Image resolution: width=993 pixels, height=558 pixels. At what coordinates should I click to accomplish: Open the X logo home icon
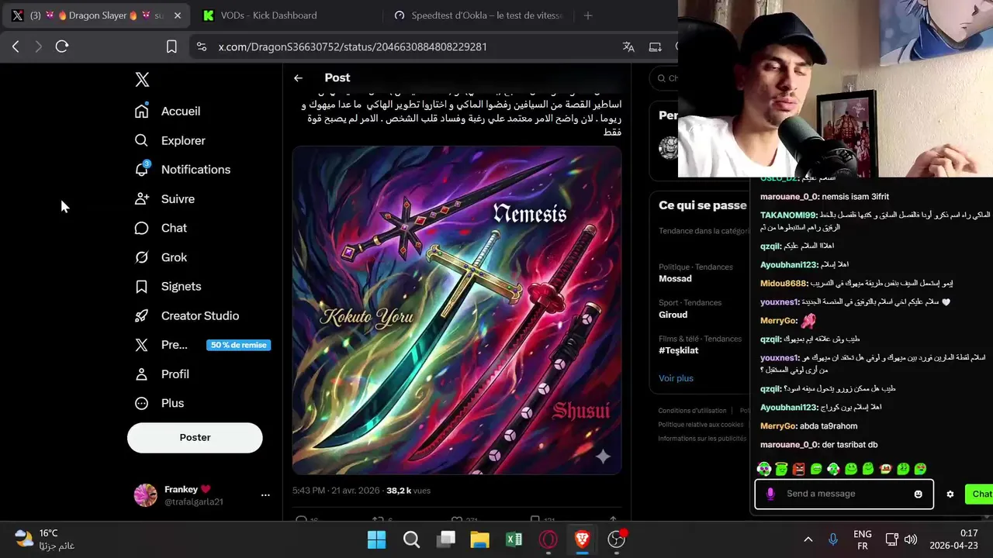tap(142, 79)
